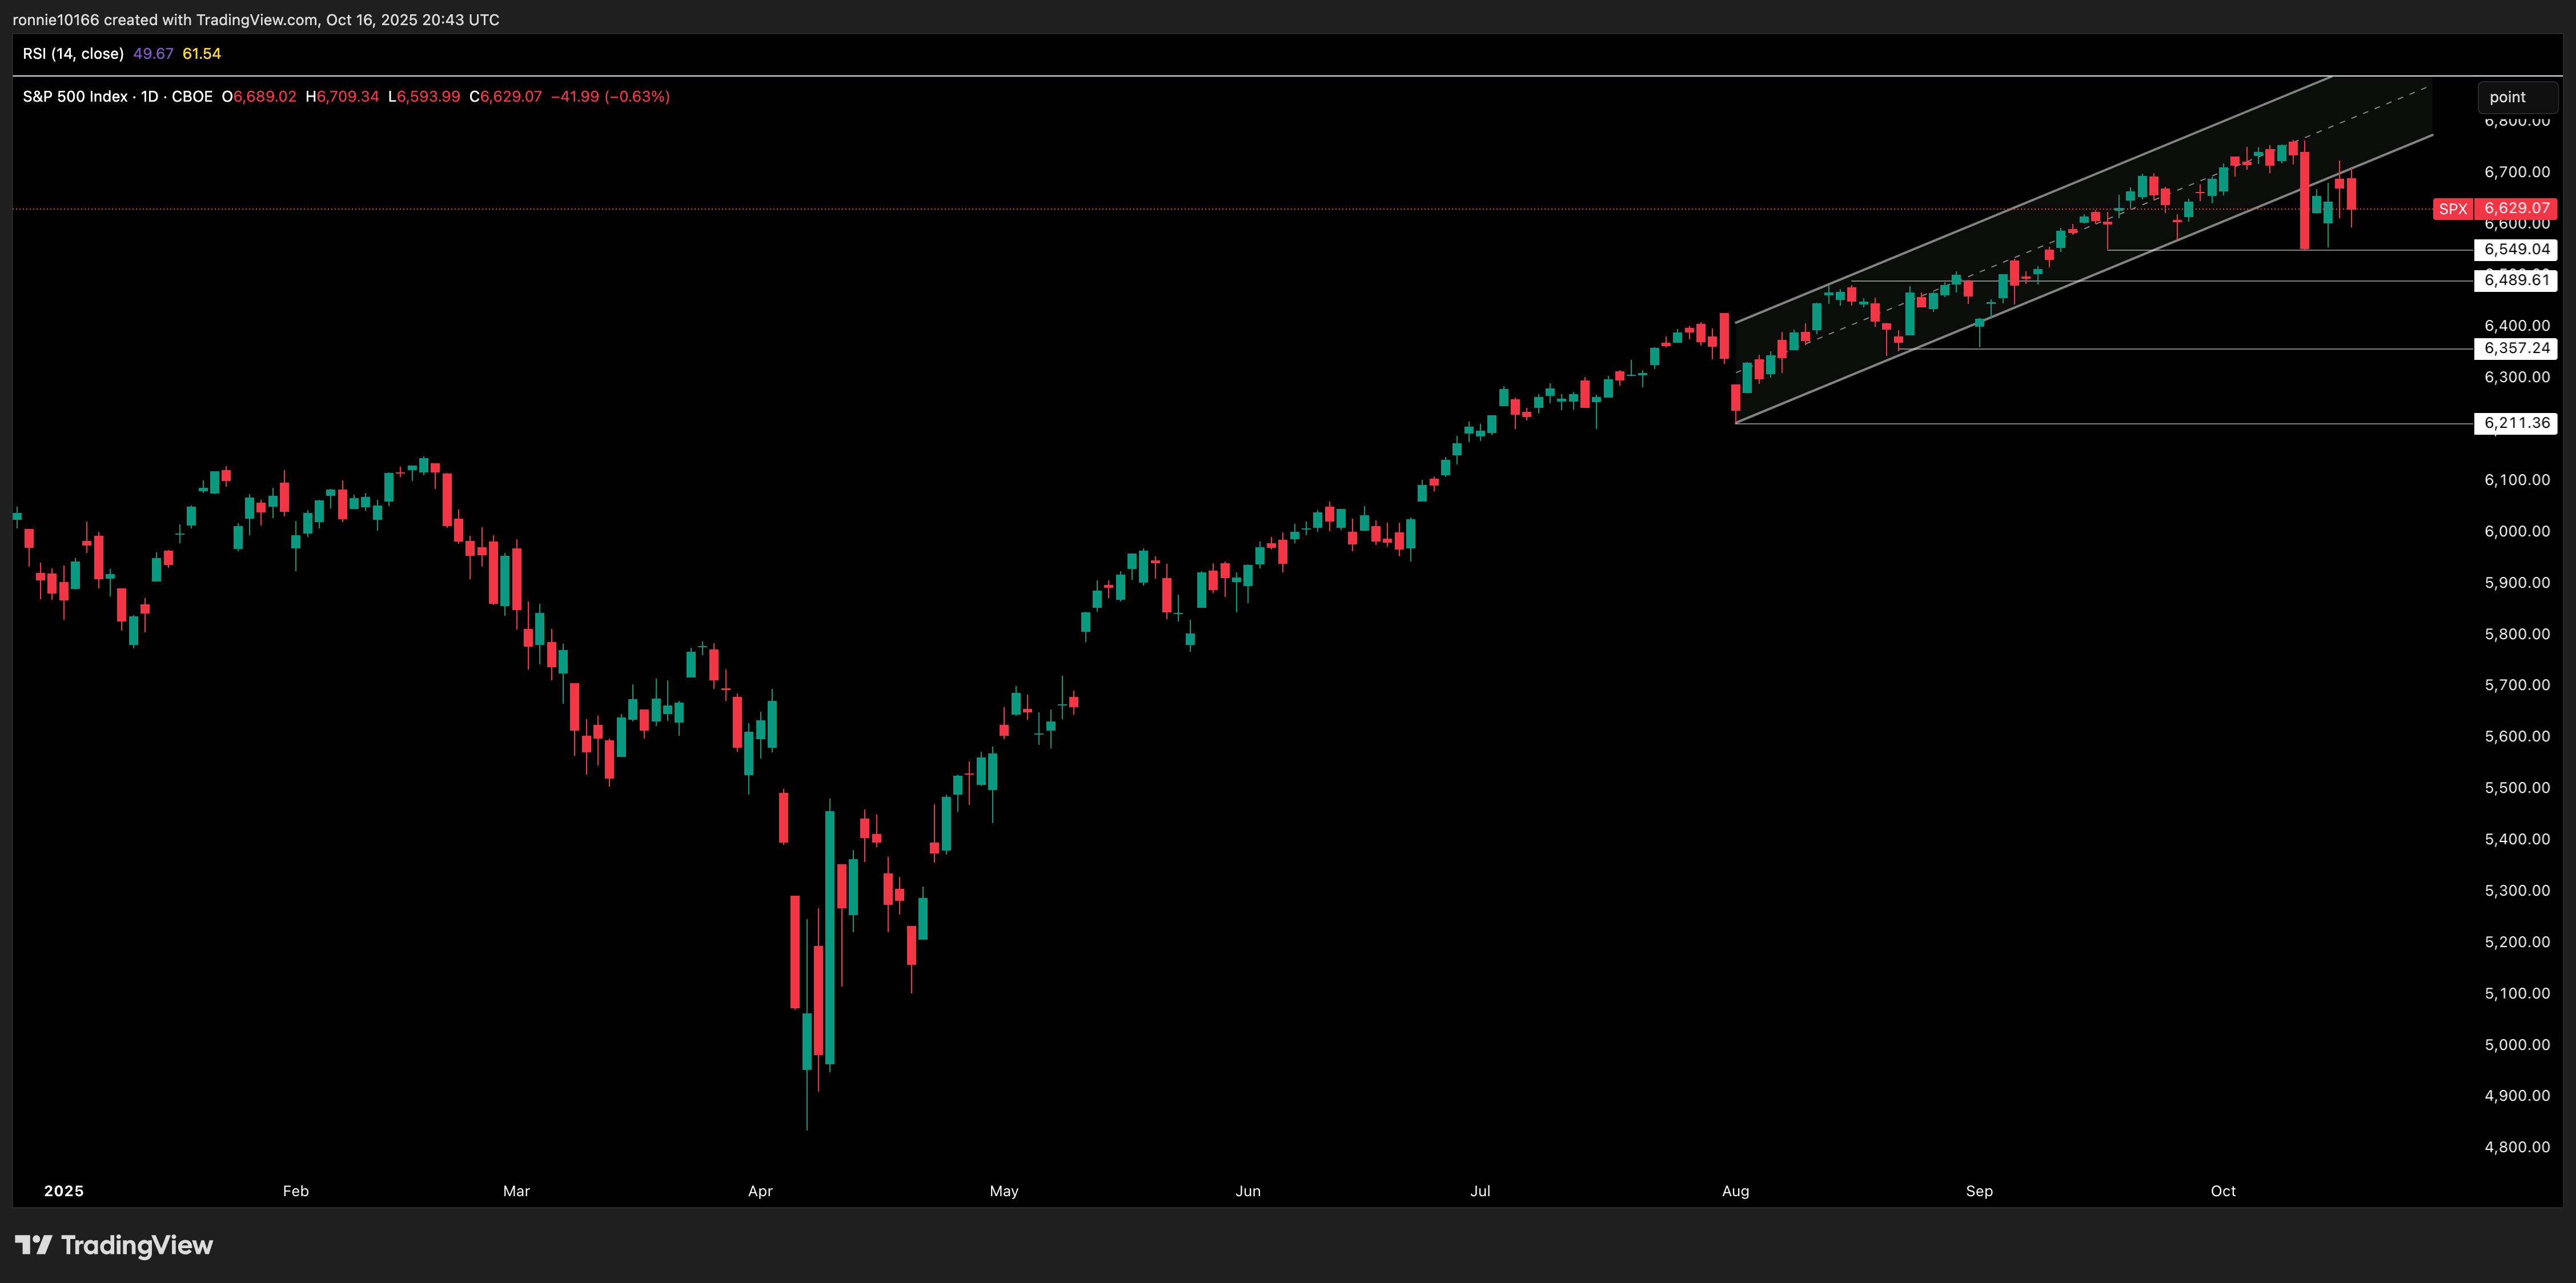2576x1283 pixels.
Task: Click the S&P 500 Index symbol title
Action: pos(75,97)
